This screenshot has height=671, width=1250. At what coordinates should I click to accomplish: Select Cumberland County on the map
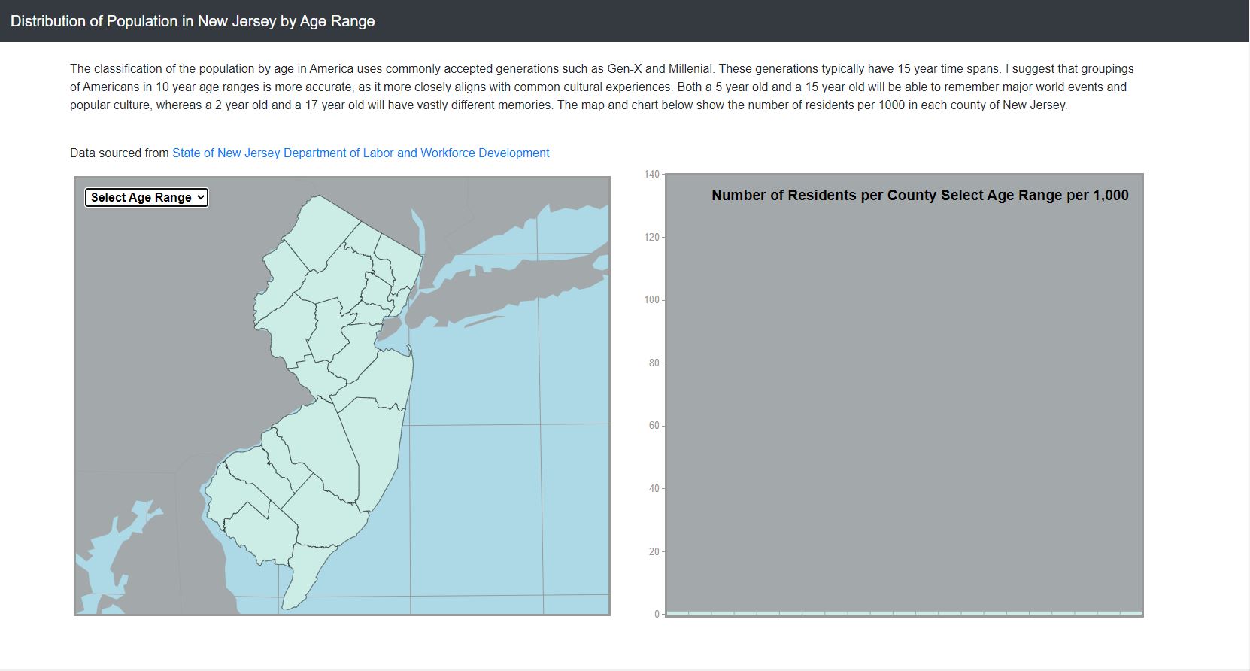[263, 534]
